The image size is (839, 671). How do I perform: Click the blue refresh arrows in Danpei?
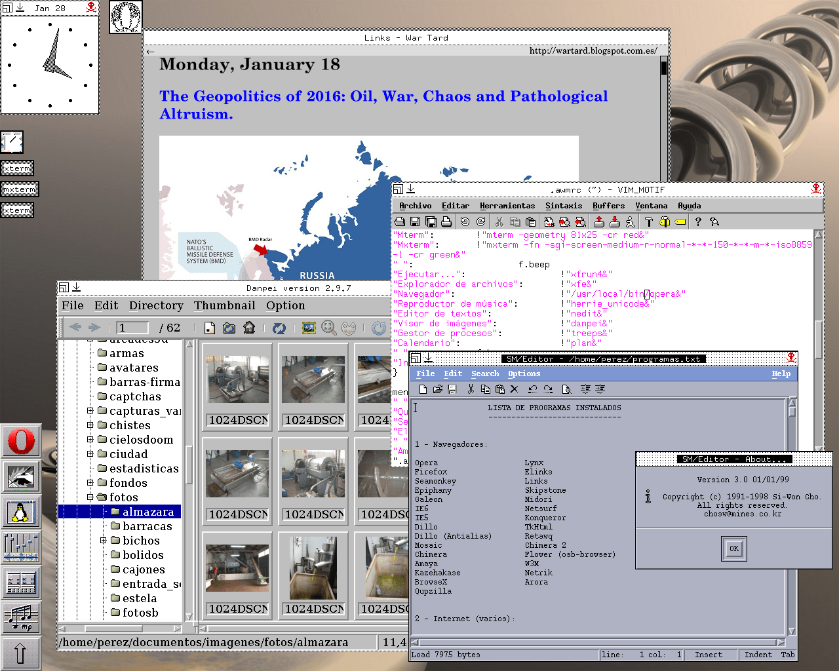click(x=279, y=328)
